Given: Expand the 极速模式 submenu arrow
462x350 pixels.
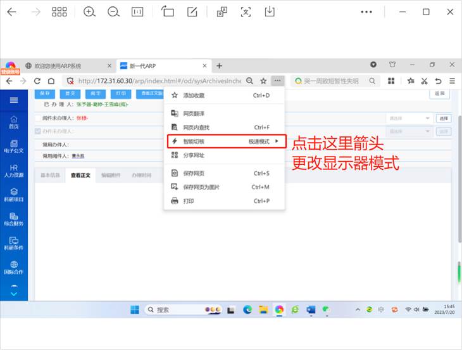Looking at the screenshot, I should [x=277, y=141].
